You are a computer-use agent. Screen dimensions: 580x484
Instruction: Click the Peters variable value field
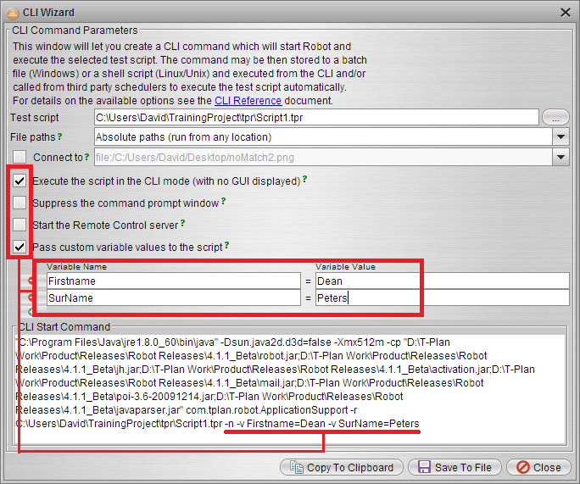[x=441, y=298]
